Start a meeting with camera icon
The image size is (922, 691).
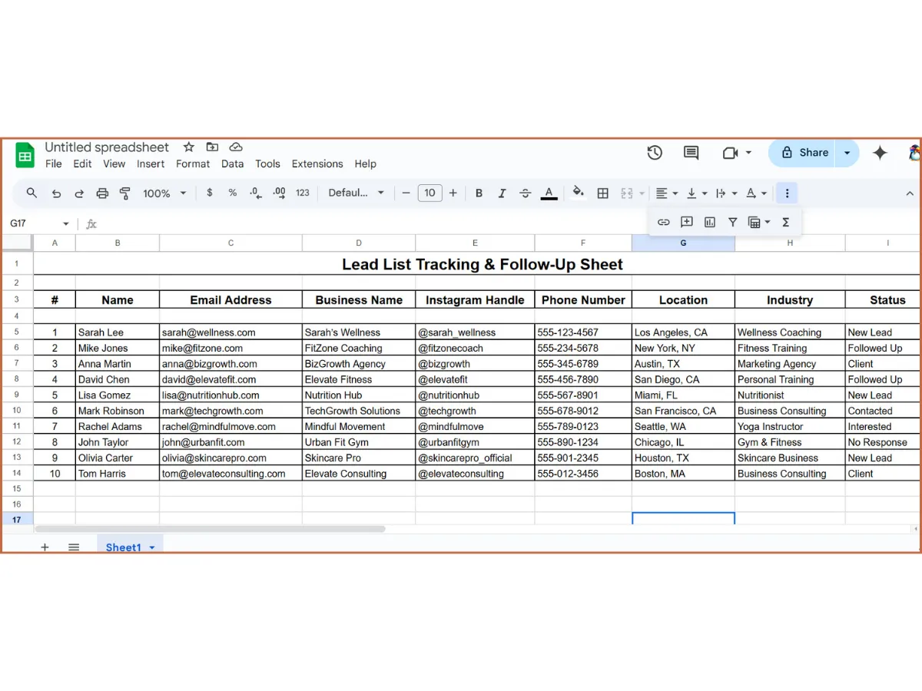pyautogui.click(x=731, y=153)
